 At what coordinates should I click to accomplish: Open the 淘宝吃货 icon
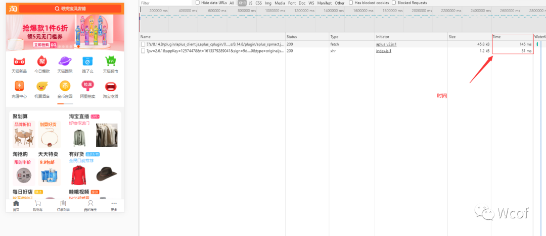pyautogui.click(x=110, y=86)
